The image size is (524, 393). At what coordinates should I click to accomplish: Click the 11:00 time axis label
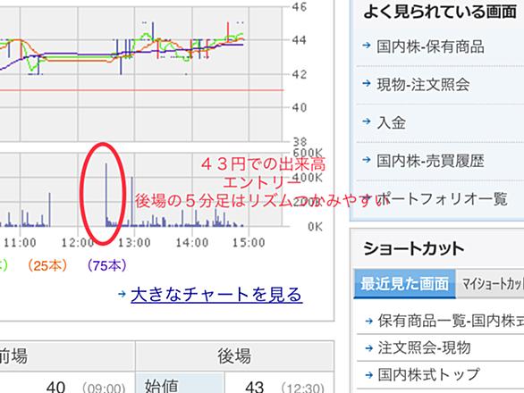coord(20,243)
